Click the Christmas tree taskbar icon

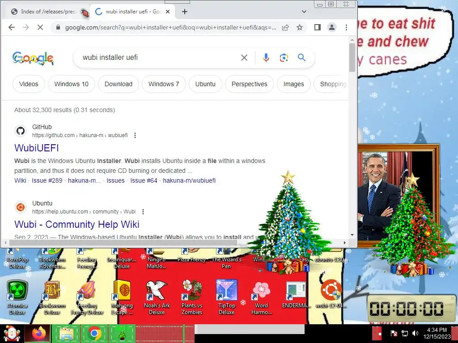point(122,334)
